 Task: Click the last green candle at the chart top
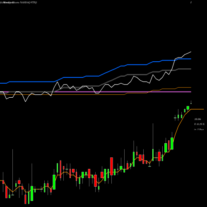(x=191, y=103)
